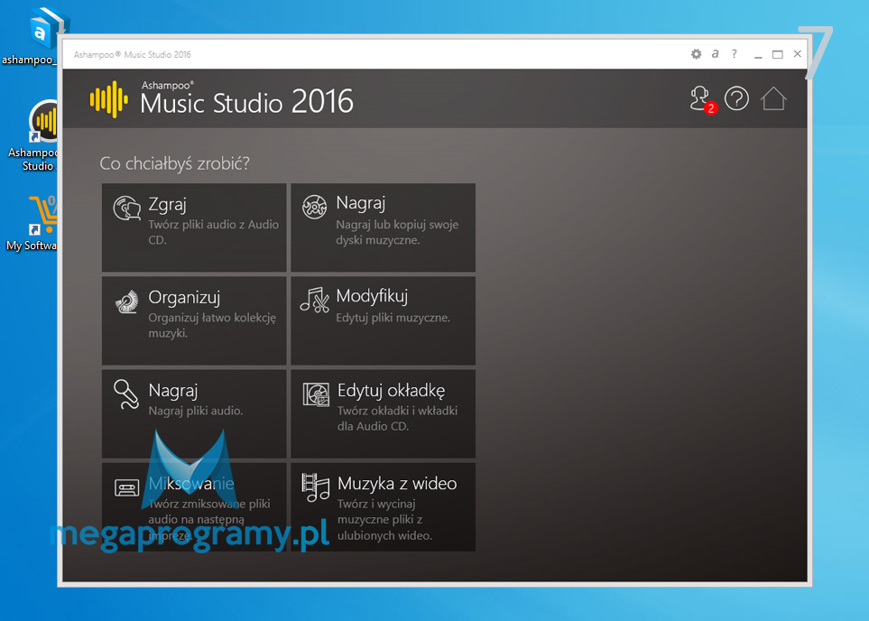
Task: Click the Ashampoo "a" icon in title bar
Action: click(x=715, y=54)
